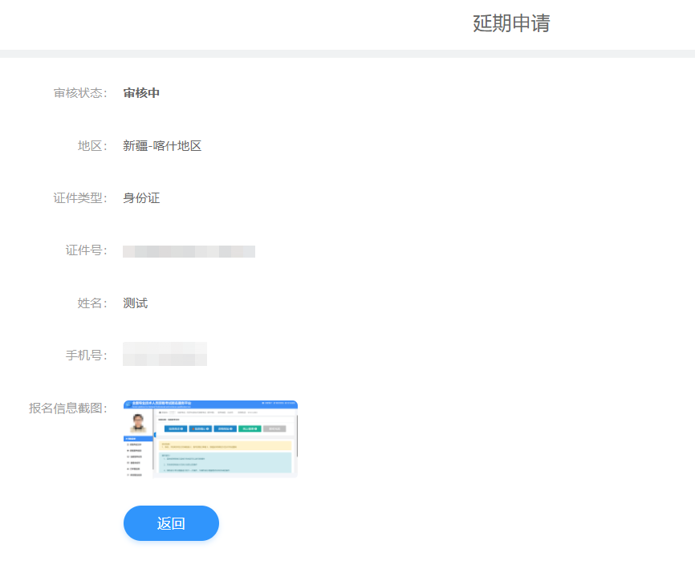Click the masked 证件号 number field
695x573 pixels.
click(189, 250)
